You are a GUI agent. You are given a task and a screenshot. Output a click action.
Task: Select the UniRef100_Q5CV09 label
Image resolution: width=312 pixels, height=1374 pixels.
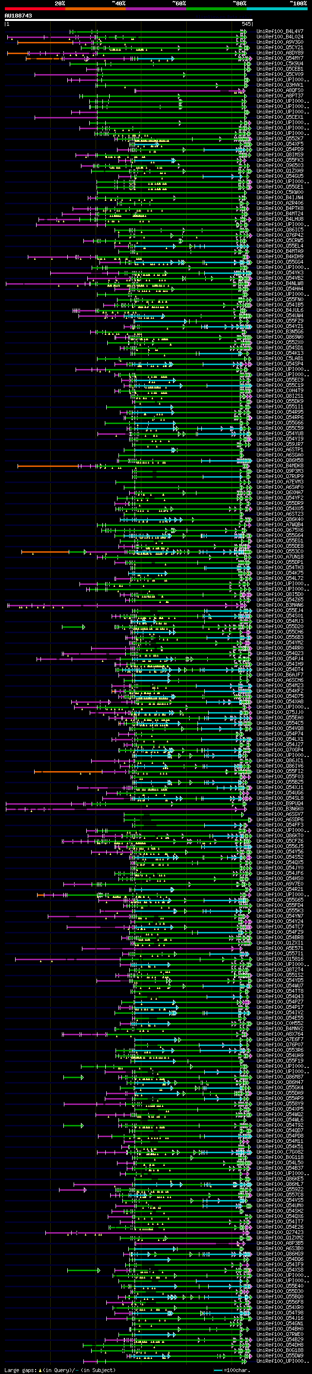(x=280, y=74)
